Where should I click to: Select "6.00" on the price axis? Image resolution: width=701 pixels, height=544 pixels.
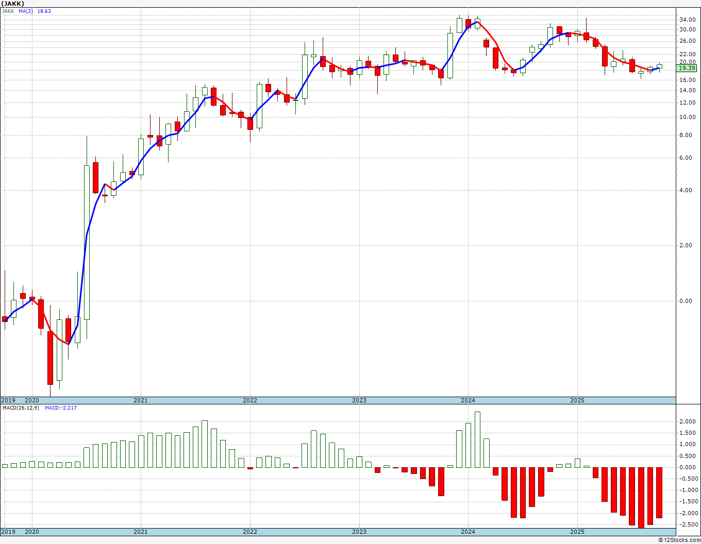(686, 158)
